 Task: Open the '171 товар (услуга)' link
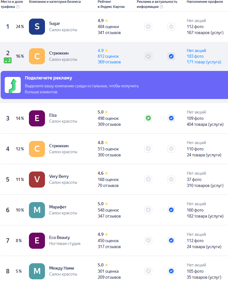point(204,62)
